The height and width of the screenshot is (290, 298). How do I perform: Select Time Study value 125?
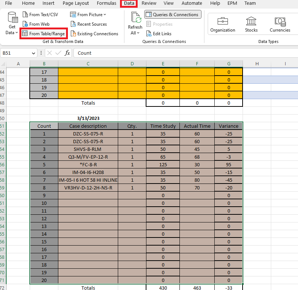click(x=163, y=164)
